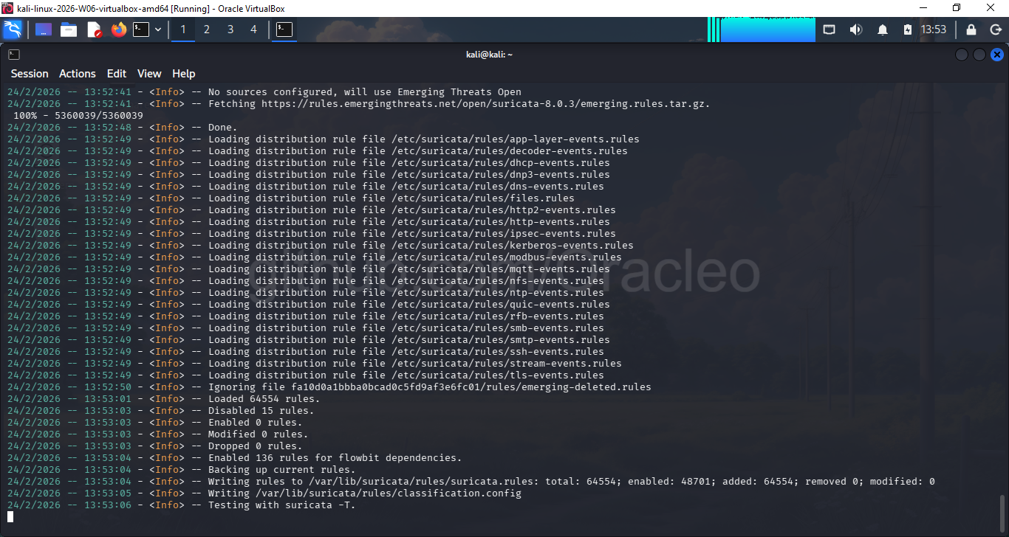Screen dimensions: 1009x537
Task: Click the /etc/suricata/rules/files.rules path
Action: [x=483, y=198]
